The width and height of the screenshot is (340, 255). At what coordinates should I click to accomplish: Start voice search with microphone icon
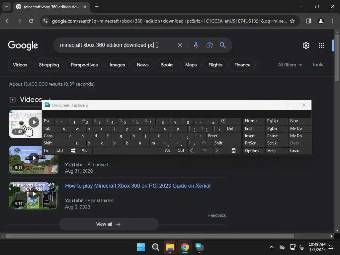tap(196, 45)
